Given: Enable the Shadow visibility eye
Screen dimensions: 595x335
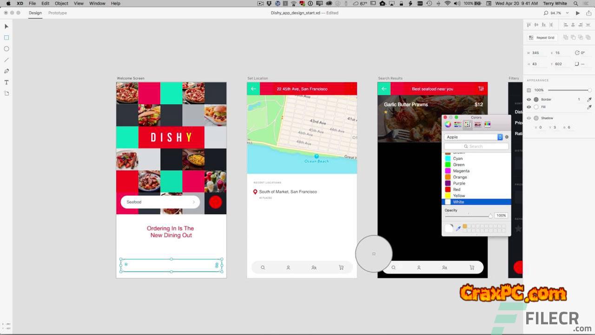Looking at the screenshot, I should (529, 118).
